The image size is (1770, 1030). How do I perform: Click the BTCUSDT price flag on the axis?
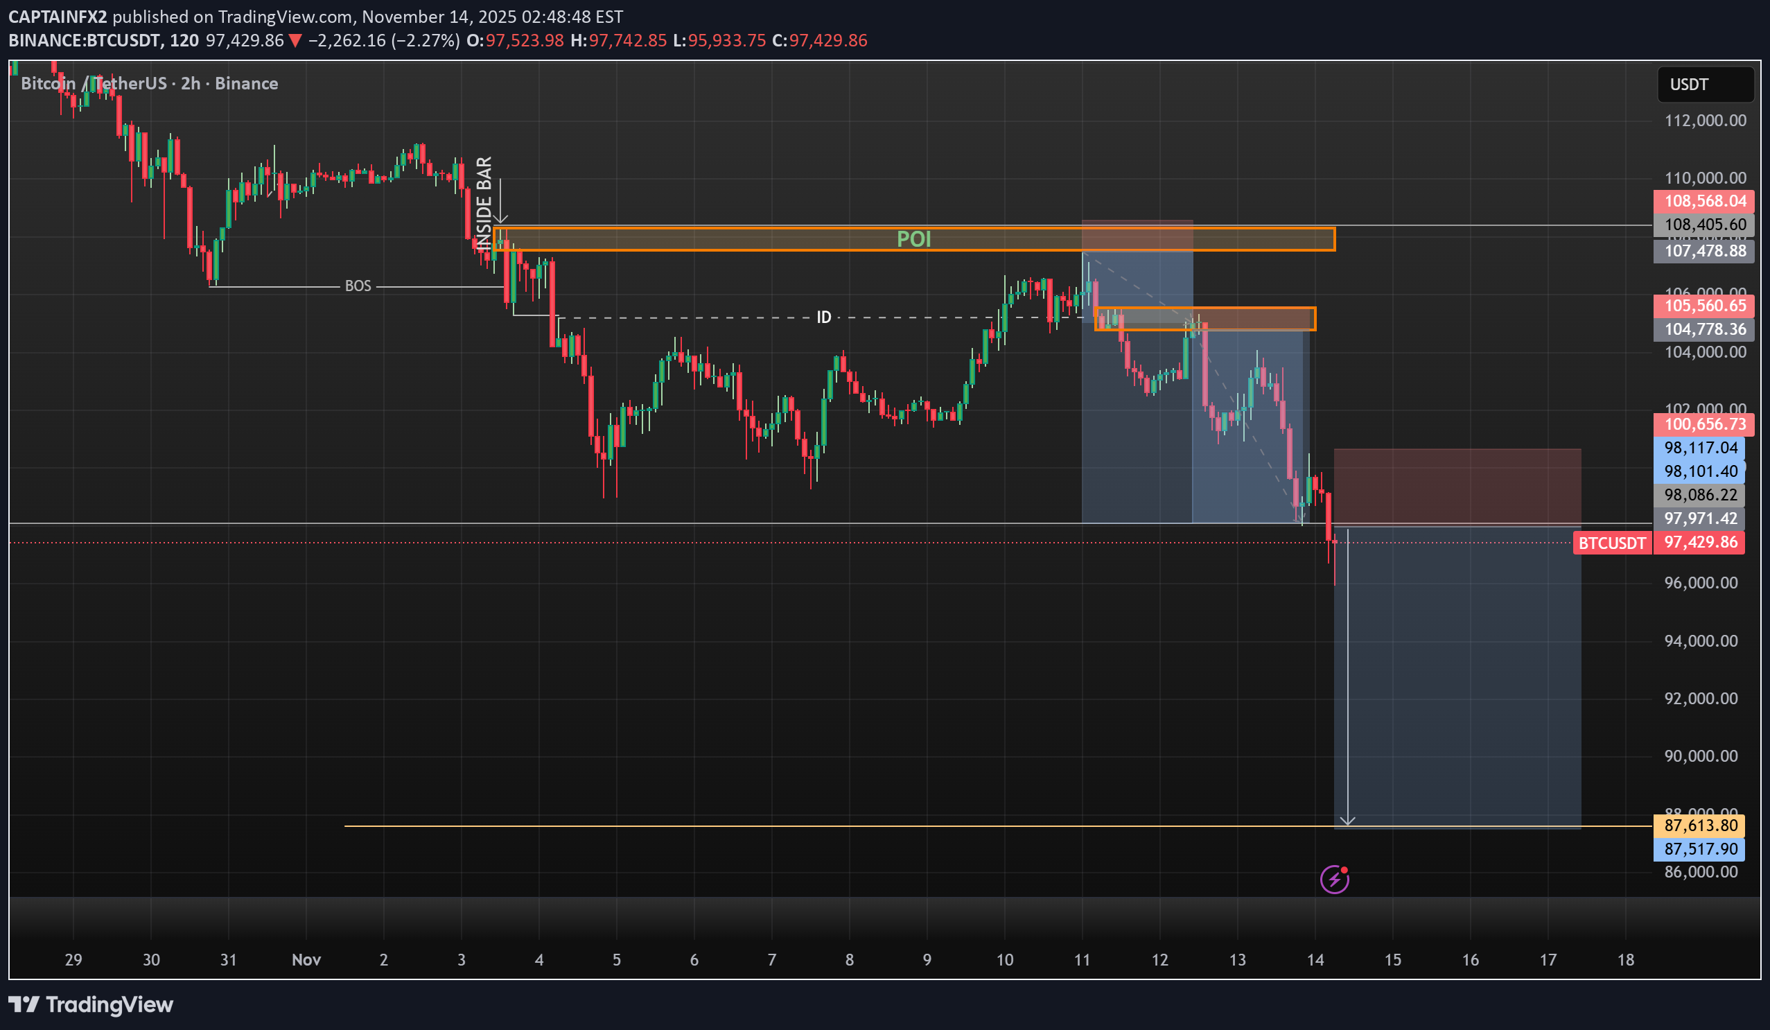click(x=1611, y=543)
